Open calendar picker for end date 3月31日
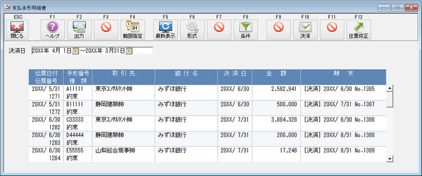422x176 pixels. pyautogui.click(x=129, y=51)
